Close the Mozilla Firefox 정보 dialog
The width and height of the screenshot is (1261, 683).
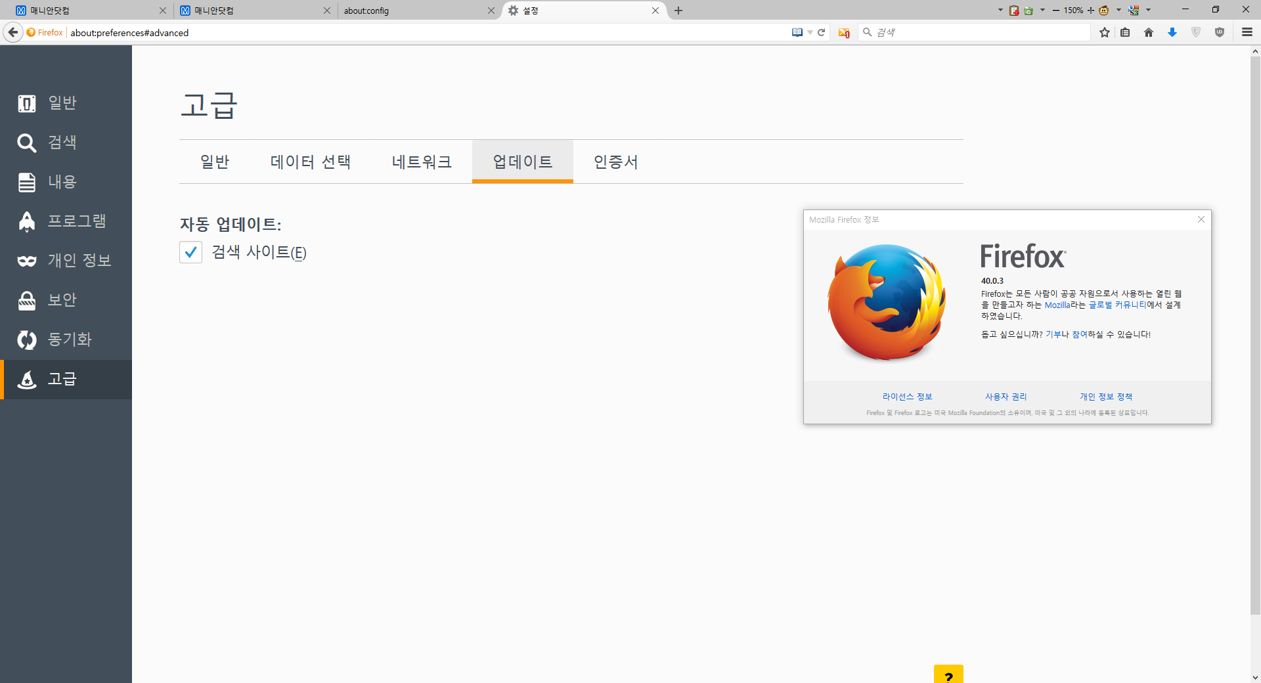1201,219
